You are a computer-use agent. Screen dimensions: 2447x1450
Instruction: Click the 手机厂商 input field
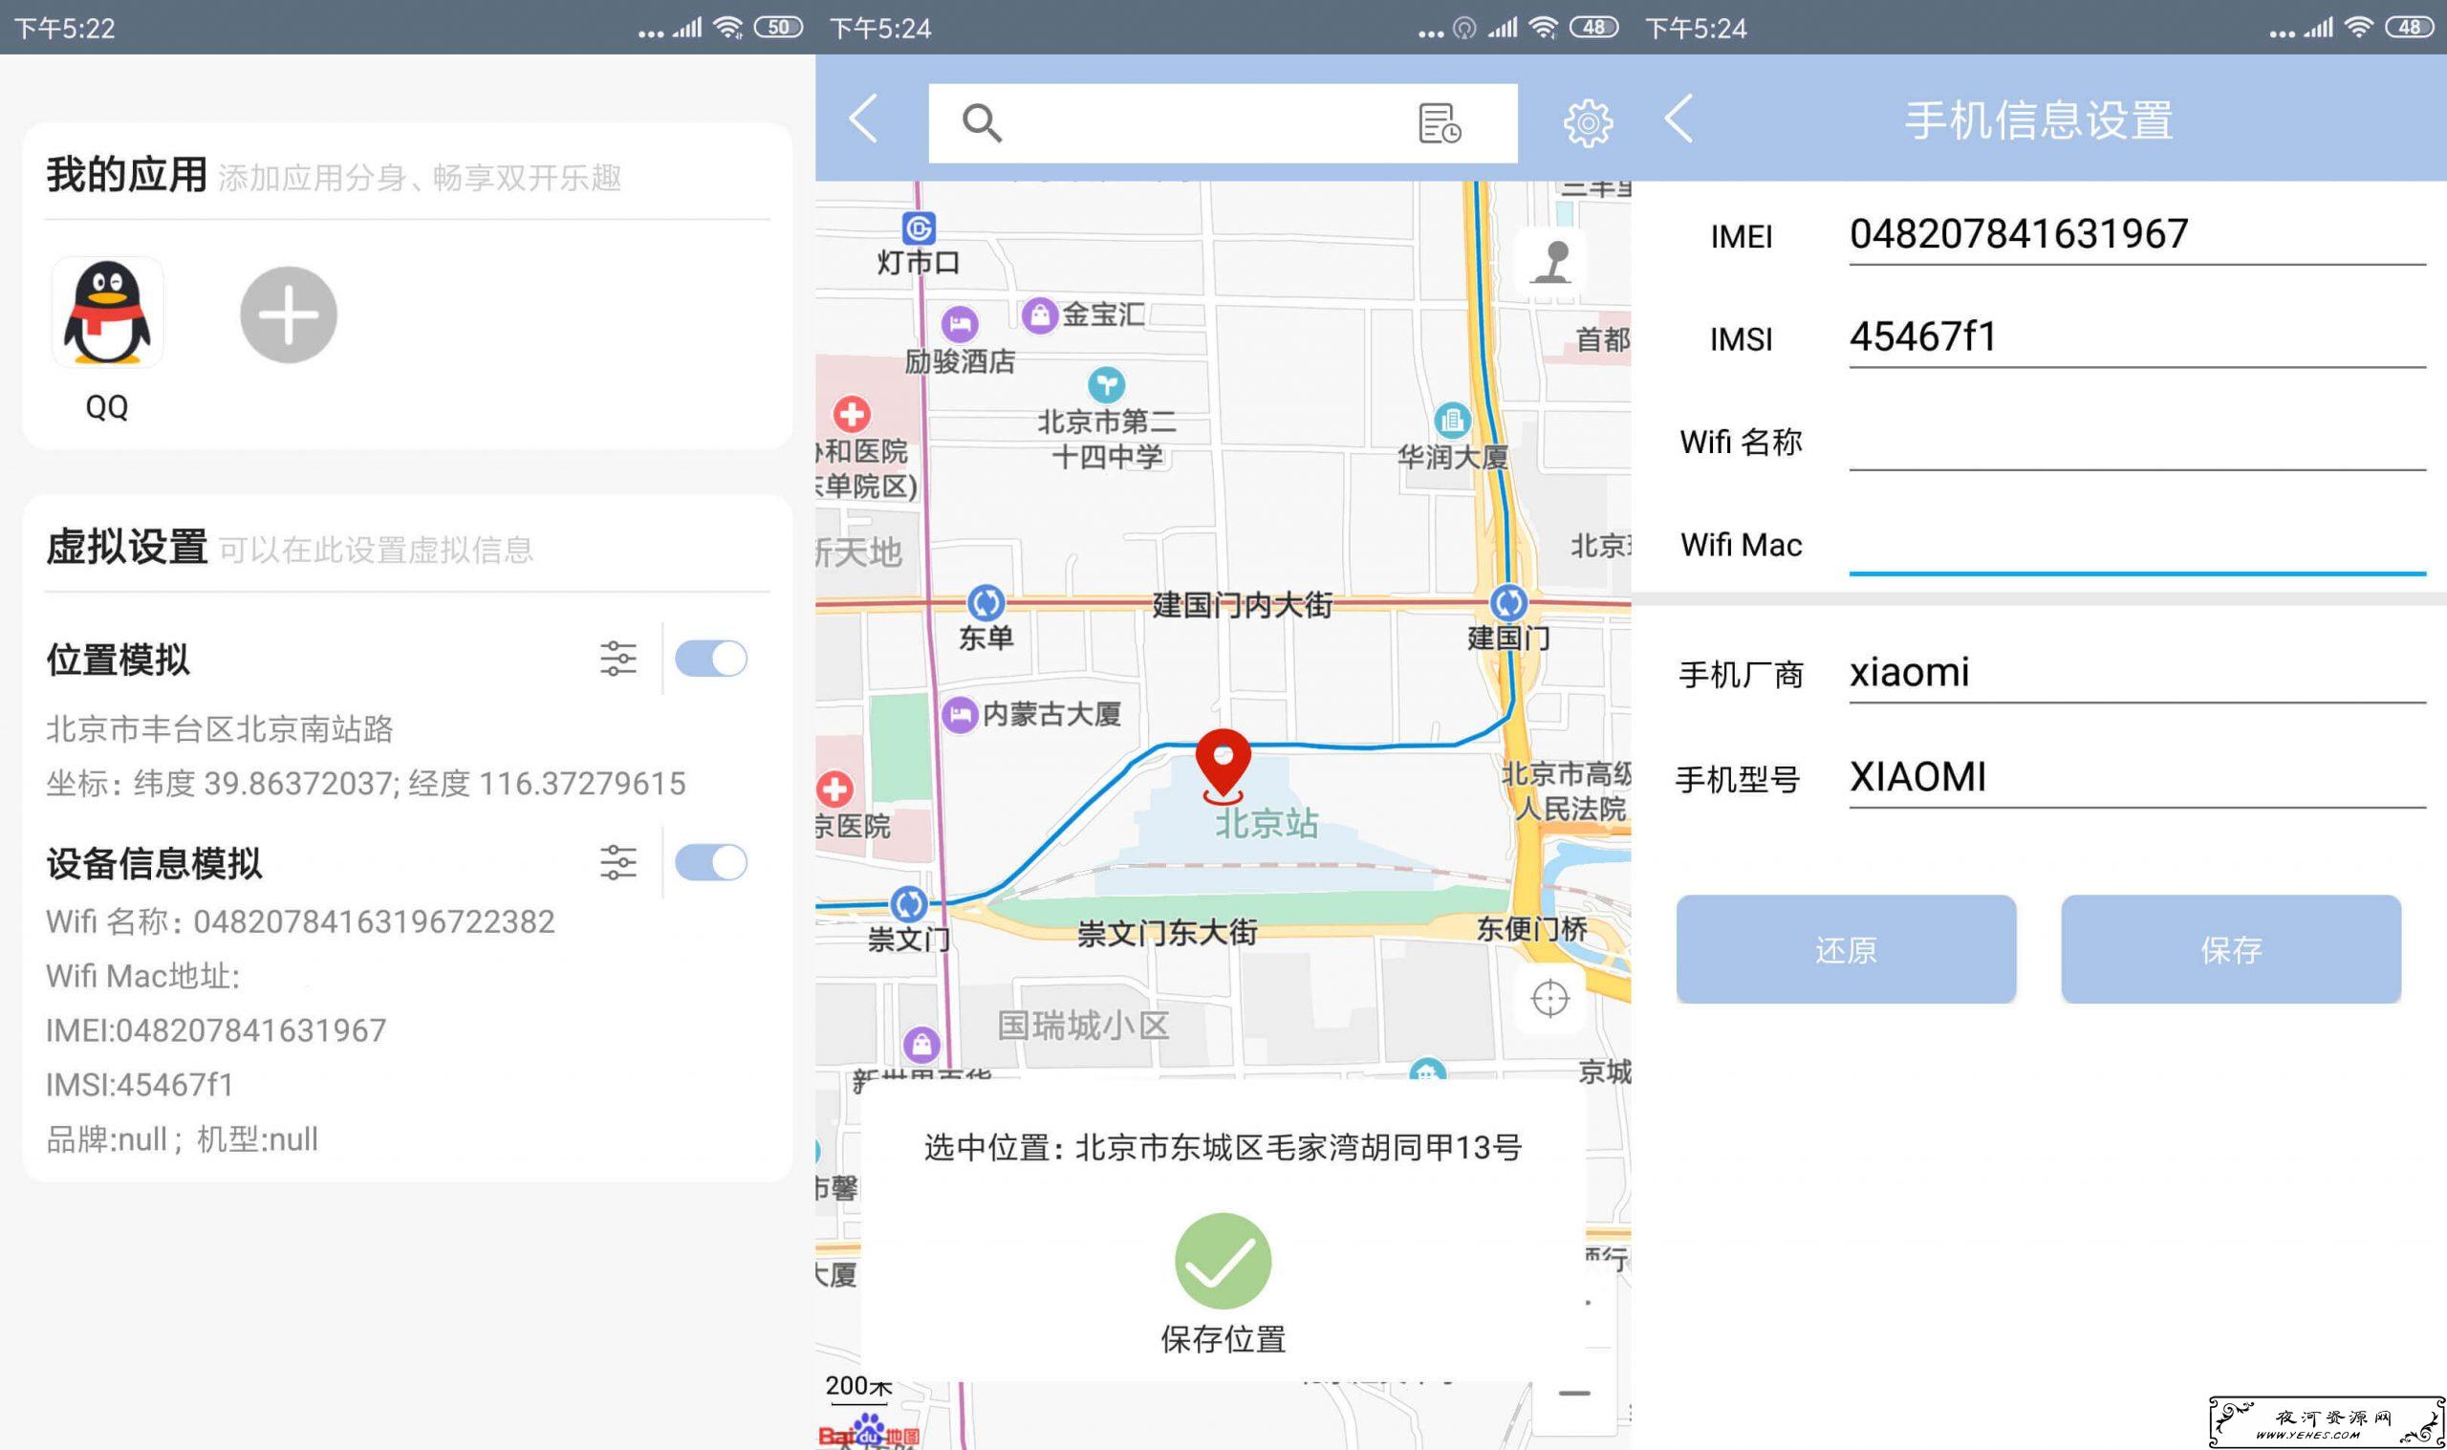point(2137,673)
